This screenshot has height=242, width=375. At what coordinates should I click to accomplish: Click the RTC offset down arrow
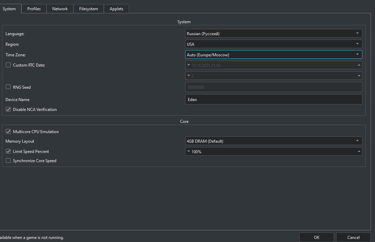tap(189, 75)
